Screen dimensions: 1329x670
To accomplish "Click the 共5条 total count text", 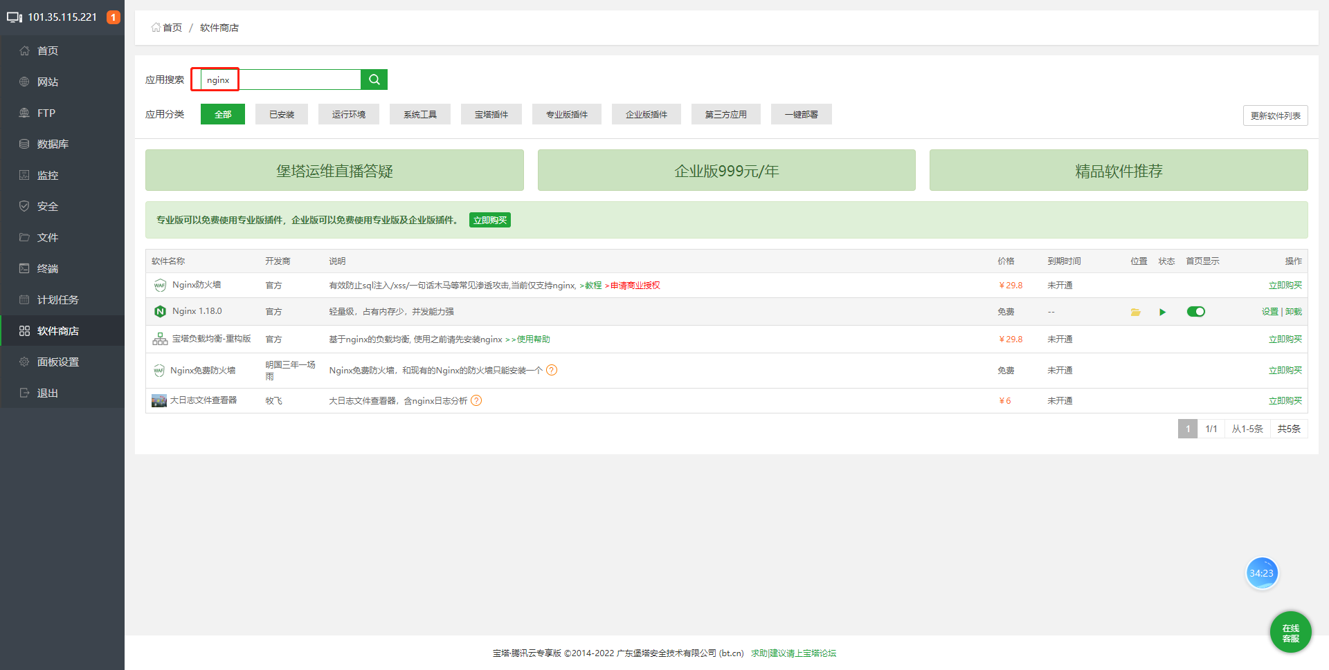I will coord(1289,429).
